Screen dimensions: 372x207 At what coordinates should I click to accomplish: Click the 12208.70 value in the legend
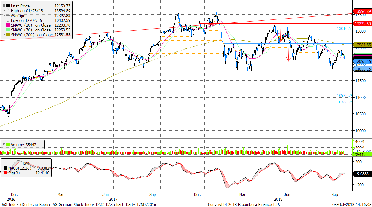point(62,25)
